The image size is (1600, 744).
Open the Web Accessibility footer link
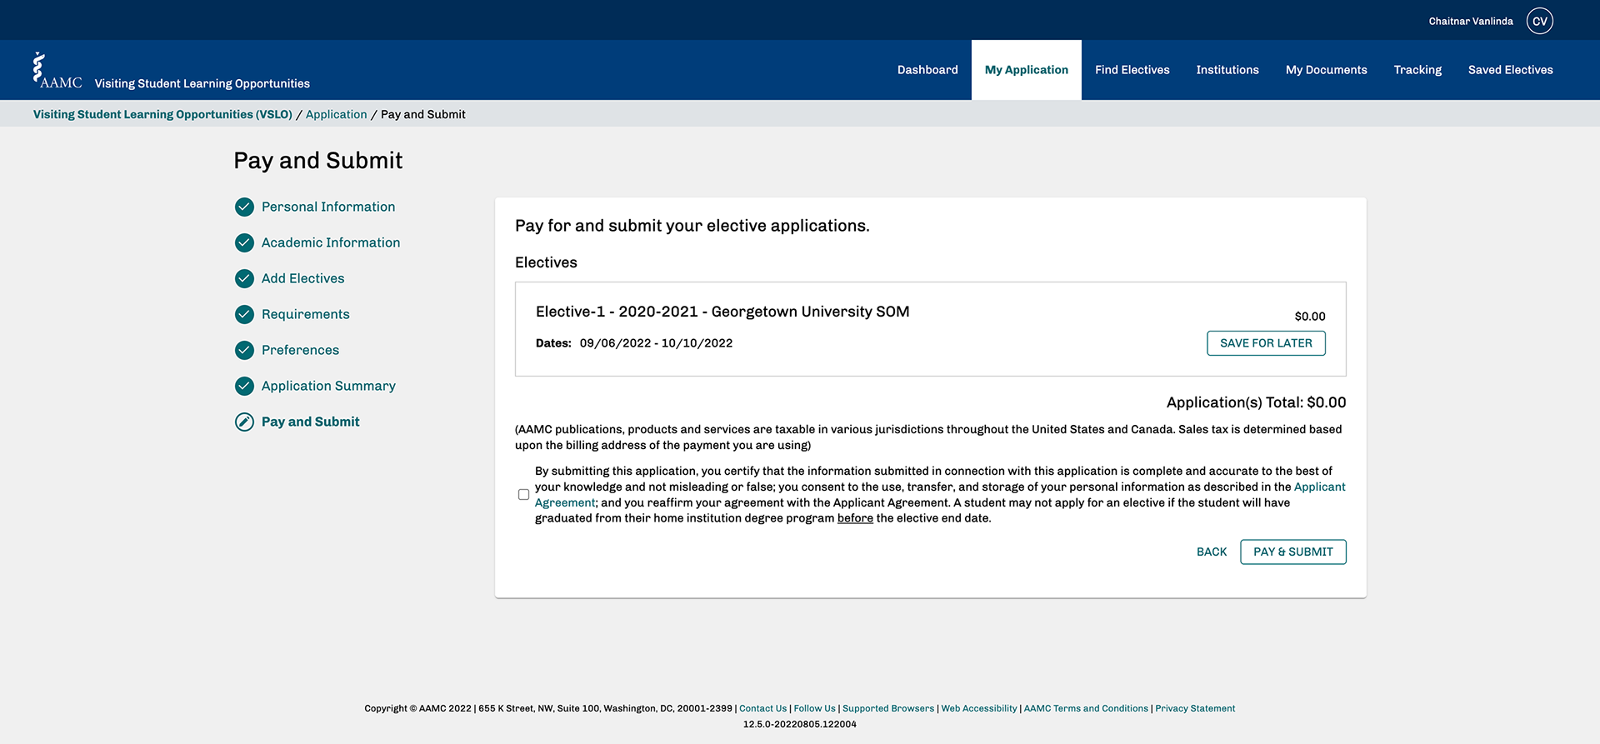[979, 708]
